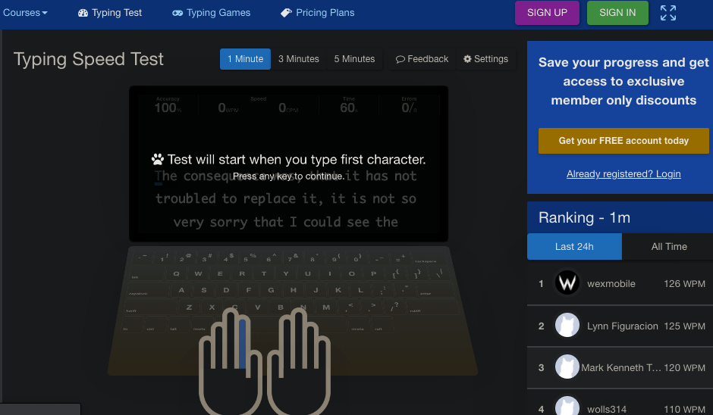
Task: Switch ranking to the Last 24h tab
Action: coord(574,247)
